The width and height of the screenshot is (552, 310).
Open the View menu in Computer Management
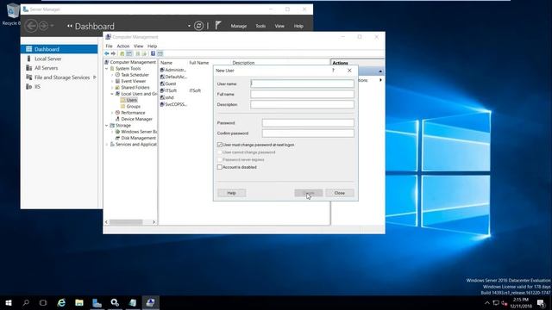coord(138,46)
